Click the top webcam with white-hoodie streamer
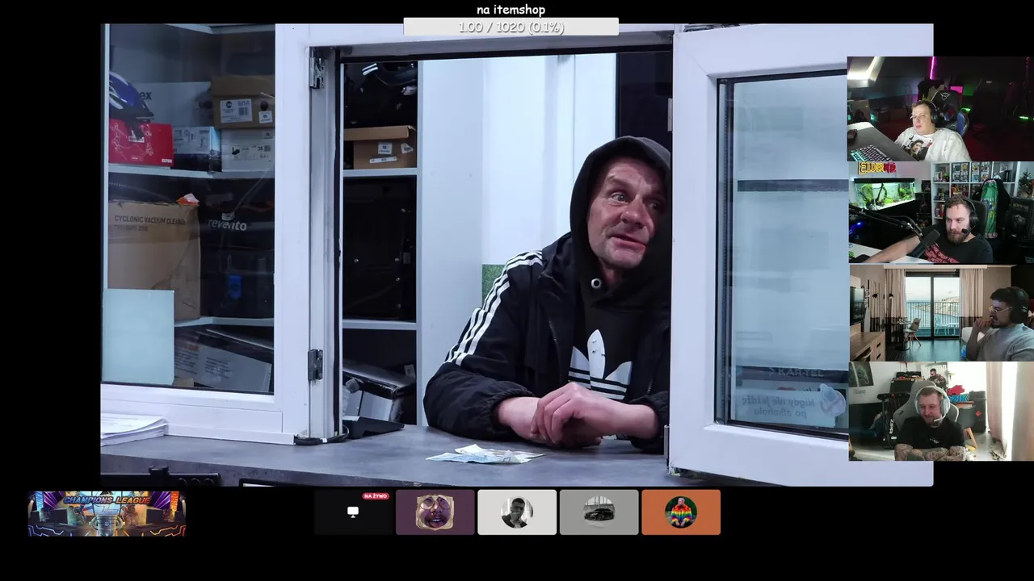Viewport: 1034px width, 581px height. coord(940,109)
